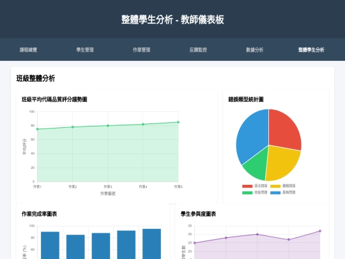
Task: Go to the 作業管理 tab
Action: [x=141, y=50]
